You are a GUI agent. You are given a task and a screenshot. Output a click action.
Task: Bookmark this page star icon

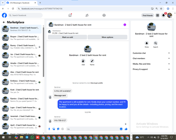point(161,8)
